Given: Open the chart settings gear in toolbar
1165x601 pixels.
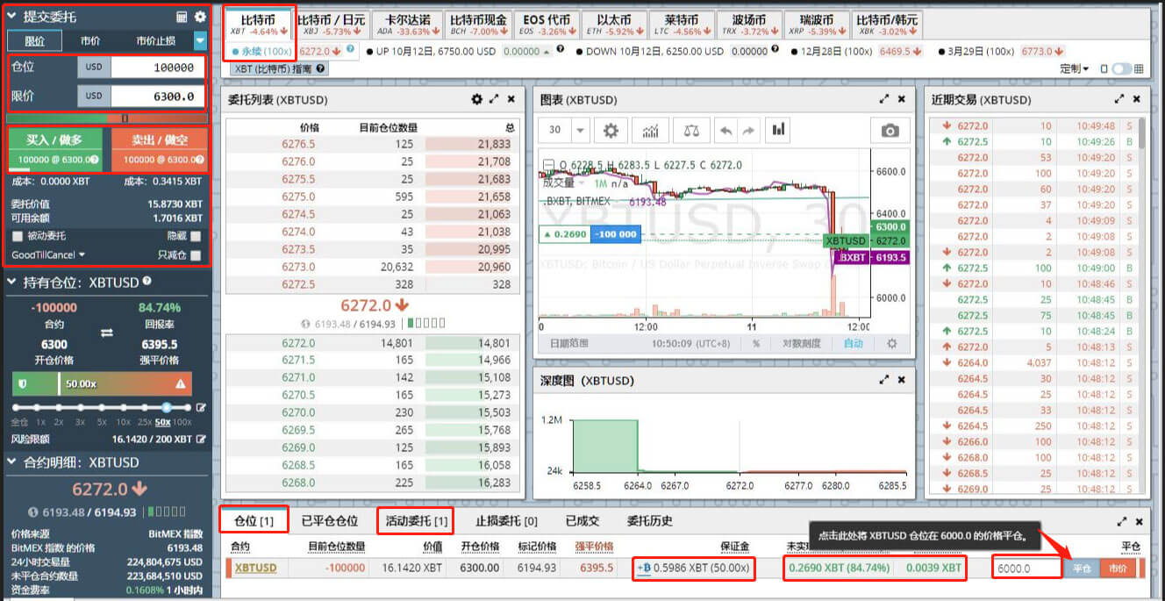Looking at the screenshot, I should (x=611, y=131).
